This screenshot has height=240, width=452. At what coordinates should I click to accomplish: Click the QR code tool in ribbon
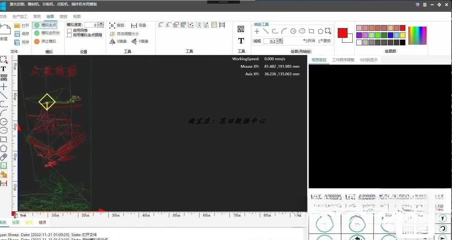click(241, 29)
